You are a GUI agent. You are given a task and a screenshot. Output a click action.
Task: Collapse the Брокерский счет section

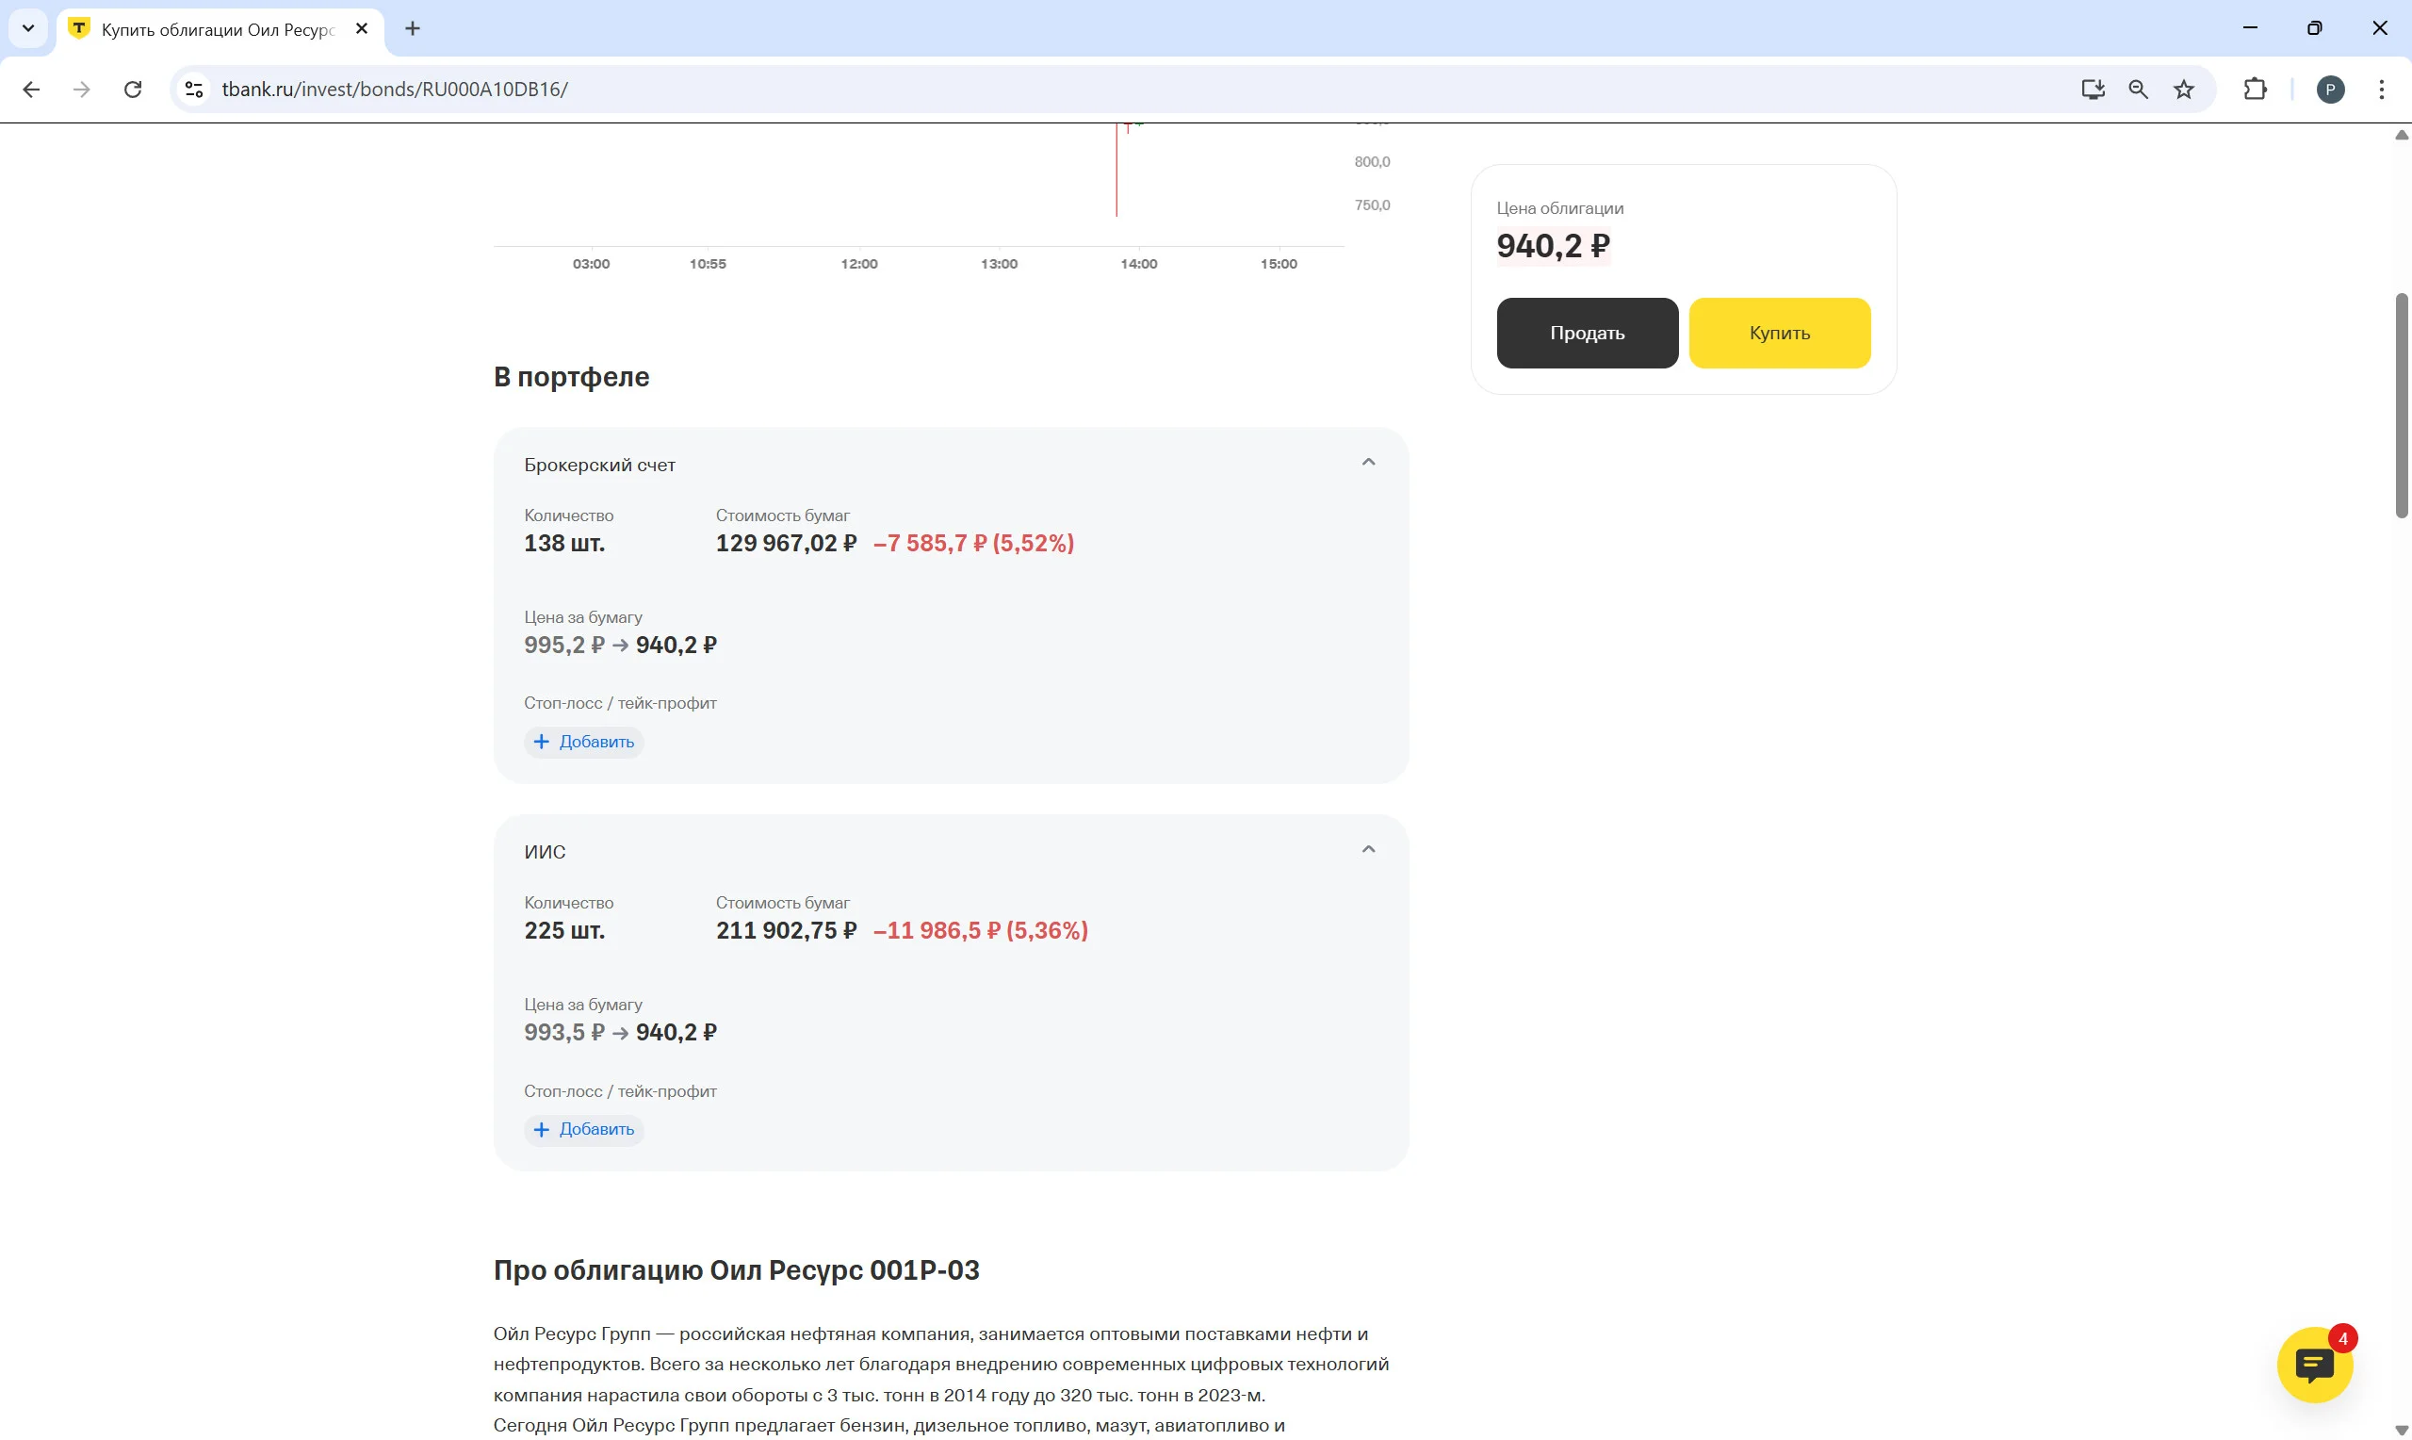coord(1367,462)
